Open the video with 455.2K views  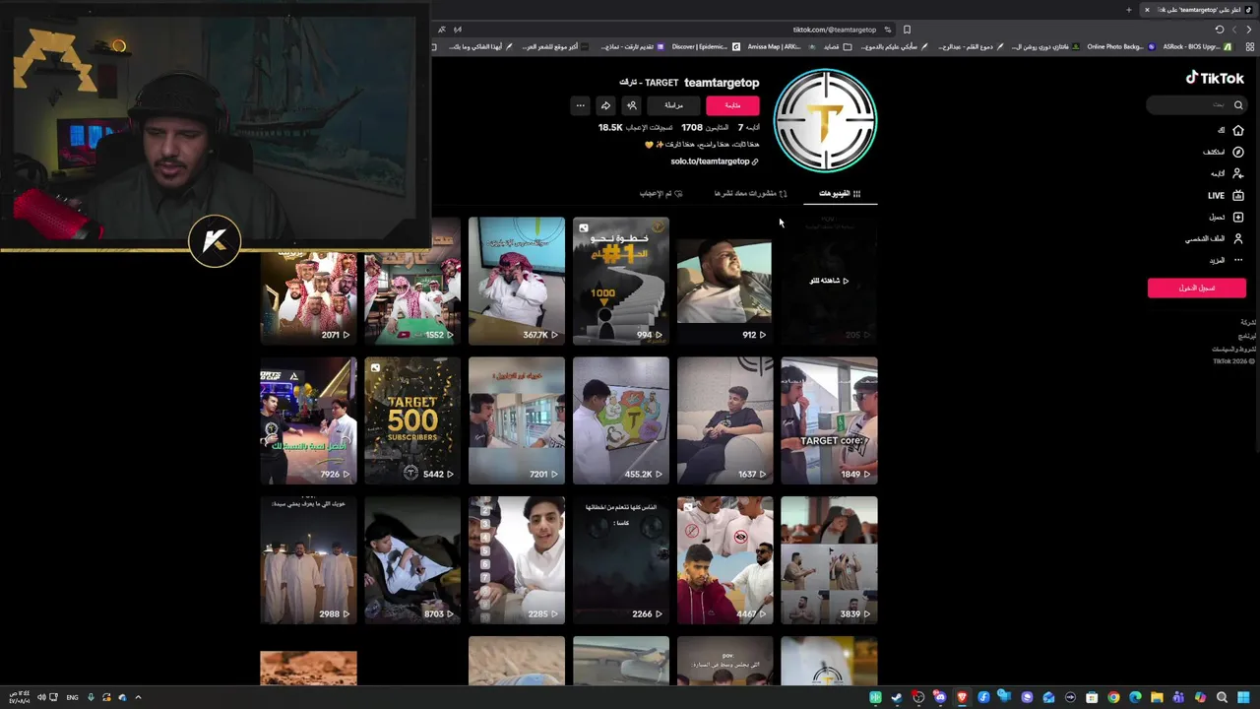[x=620, y=420]
